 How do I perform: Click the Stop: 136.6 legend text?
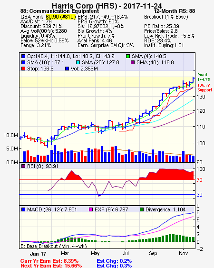pos(40,69)
